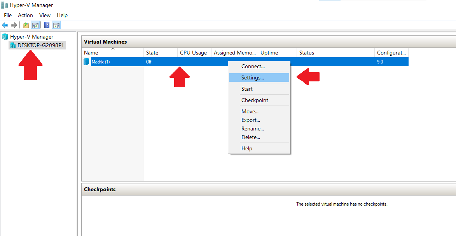Sort by the Configuration Version column header
The height and width of the screenshot is (236, 456).
tap(391, 53)
